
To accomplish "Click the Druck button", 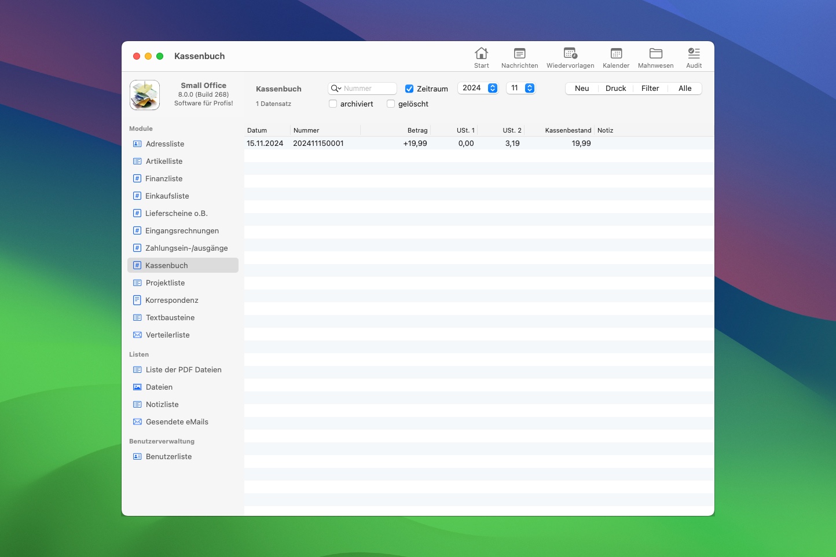I will [616, 89].
